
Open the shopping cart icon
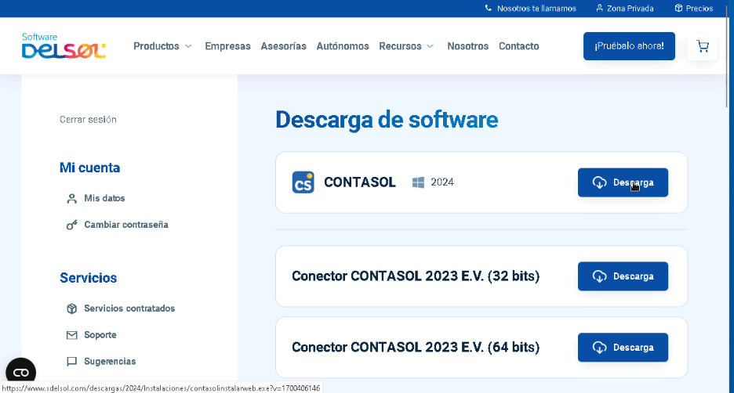pyautogui.click(x=702, y=46)
